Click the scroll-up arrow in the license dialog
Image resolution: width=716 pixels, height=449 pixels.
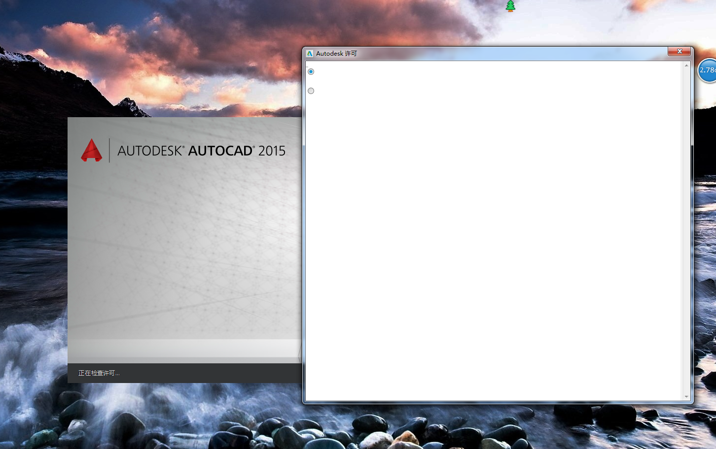click(686, 65)
